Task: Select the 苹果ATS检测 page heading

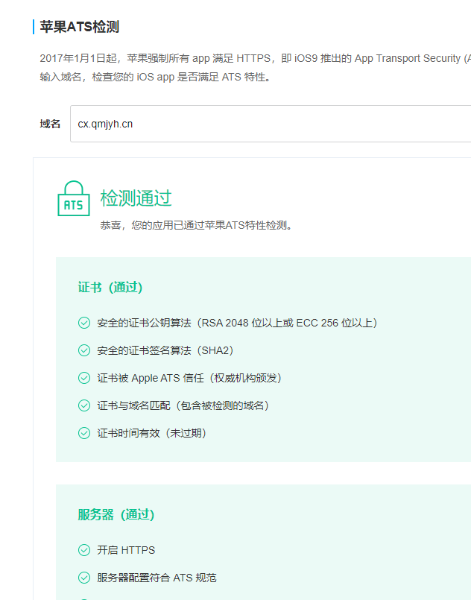Action: [80, 27]
